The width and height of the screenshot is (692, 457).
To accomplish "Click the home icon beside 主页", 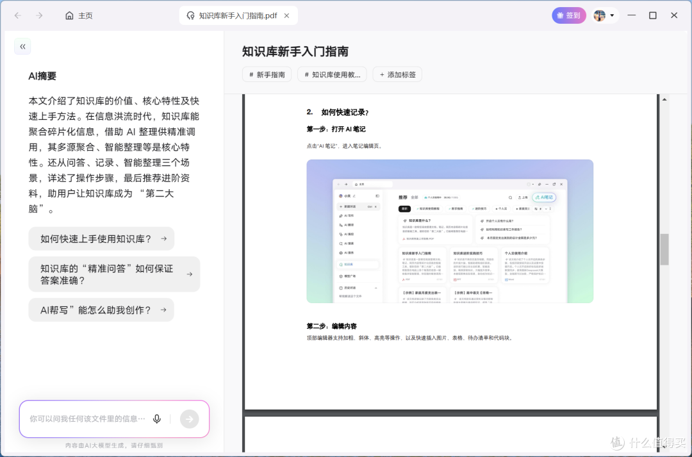I will [69, 15].
